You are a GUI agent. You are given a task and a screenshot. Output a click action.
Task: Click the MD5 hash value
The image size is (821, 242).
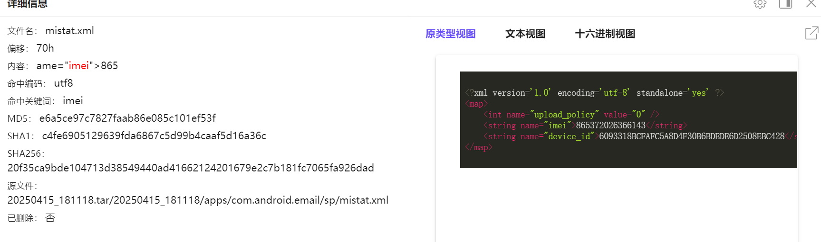pos(127,118)
